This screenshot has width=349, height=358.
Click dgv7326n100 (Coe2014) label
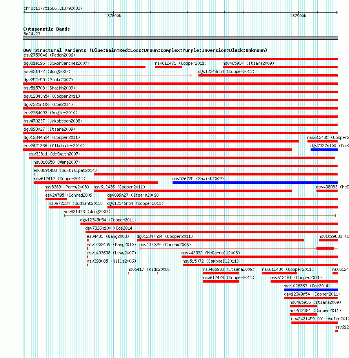(x=110, y=228)
